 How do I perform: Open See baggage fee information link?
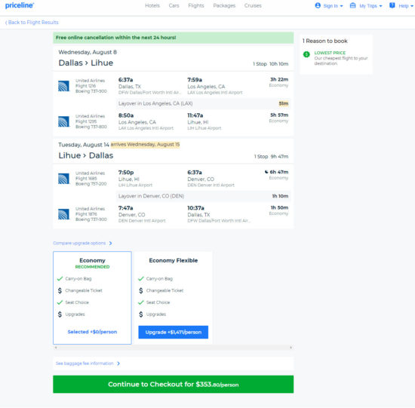[85, 364]
